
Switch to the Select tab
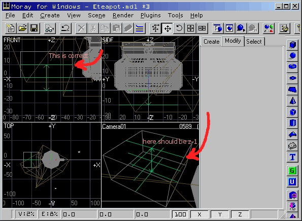(x=254, y=42)
